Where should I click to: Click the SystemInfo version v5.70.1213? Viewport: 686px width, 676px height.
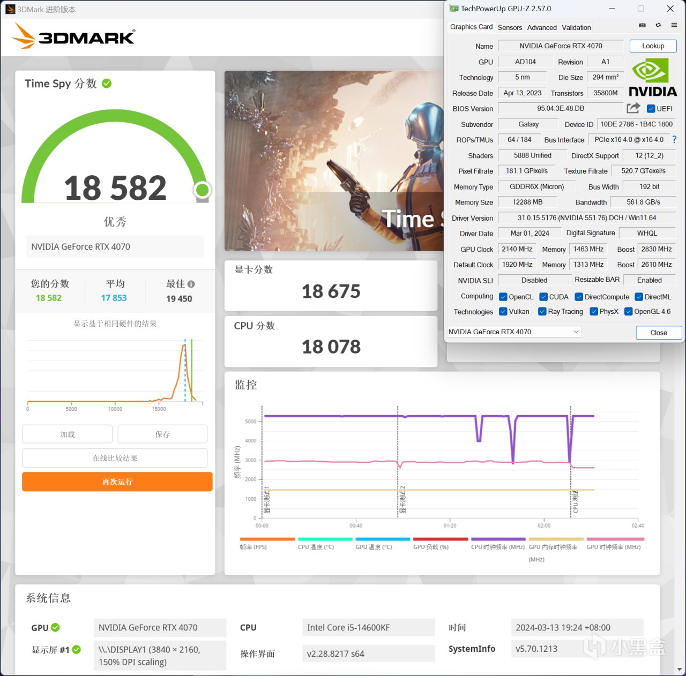577,649
